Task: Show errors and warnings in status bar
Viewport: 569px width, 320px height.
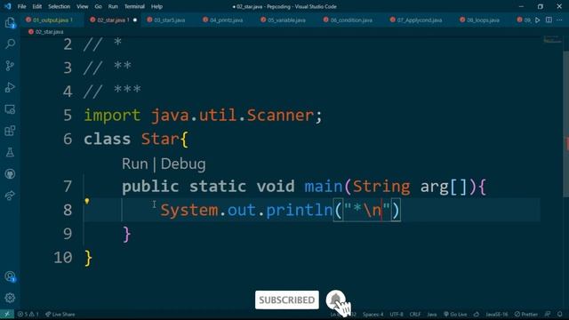Action: 28,314
